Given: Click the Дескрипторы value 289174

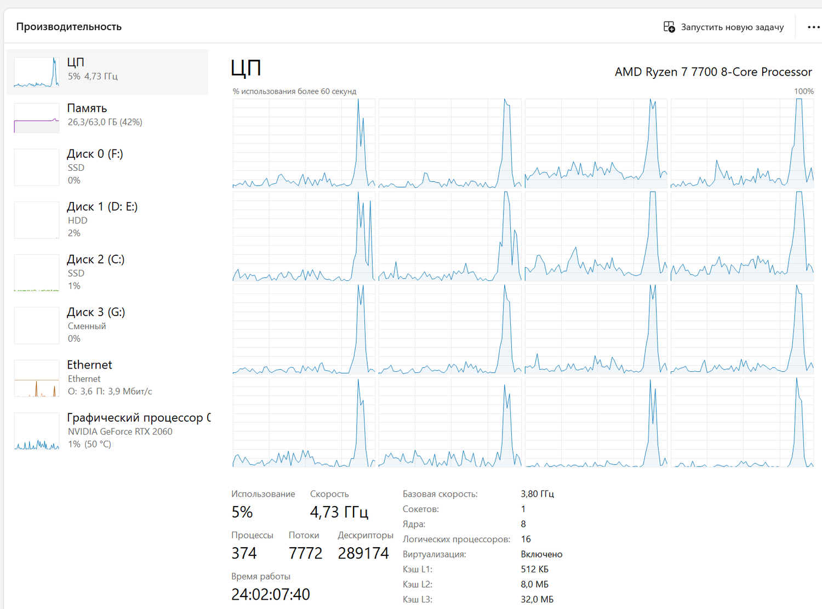Looking at the screenshot, I should pos(363,553).
